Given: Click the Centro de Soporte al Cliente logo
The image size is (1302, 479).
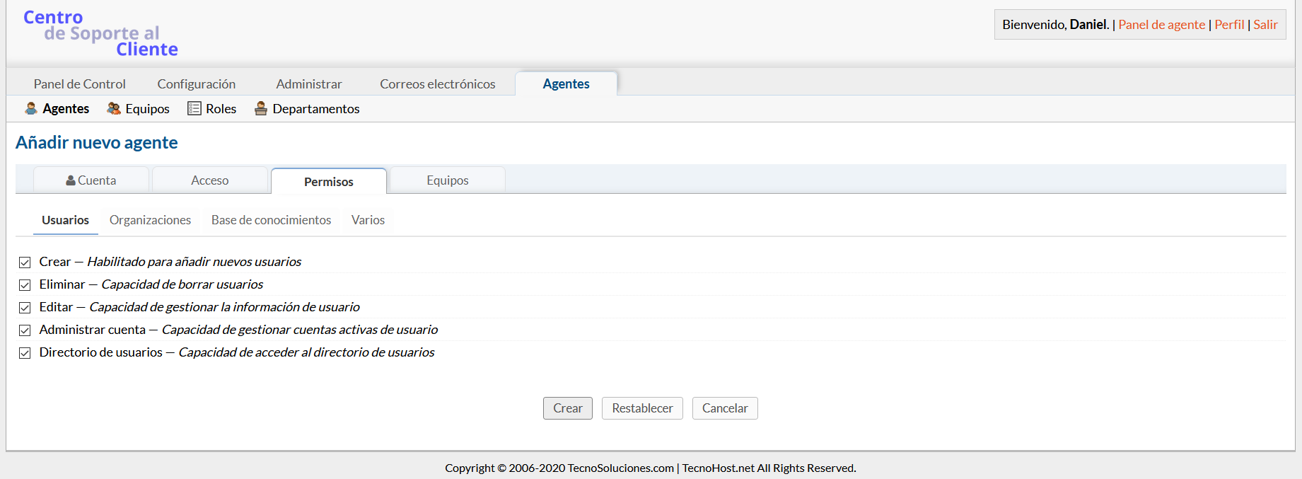Looking at the screenshot, I should click(x=100, y=33).
